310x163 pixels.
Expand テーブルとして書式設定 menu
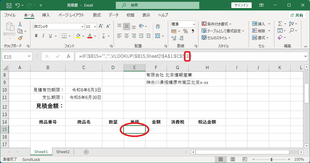223,31
